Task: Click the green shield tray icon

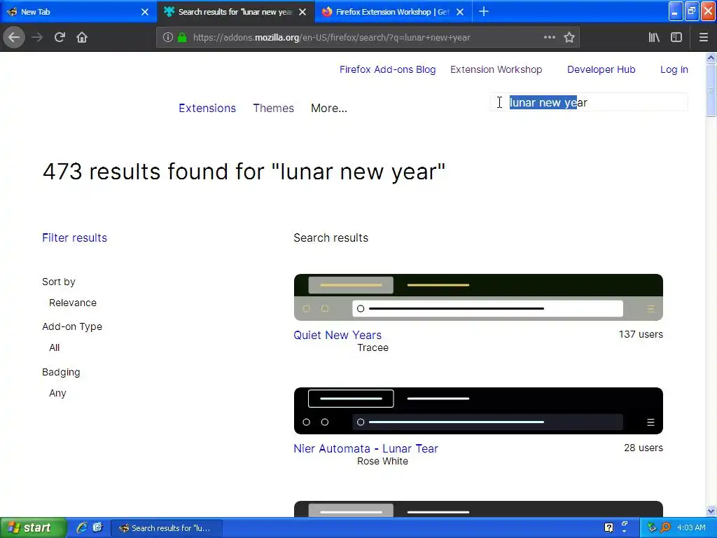Action: click(652, 527)
